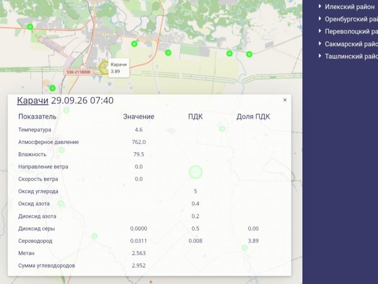The height and width of the screenshot is (284, 378).
Task: Expand the Ташлинский район list
Action: click(x=319, y=56)
